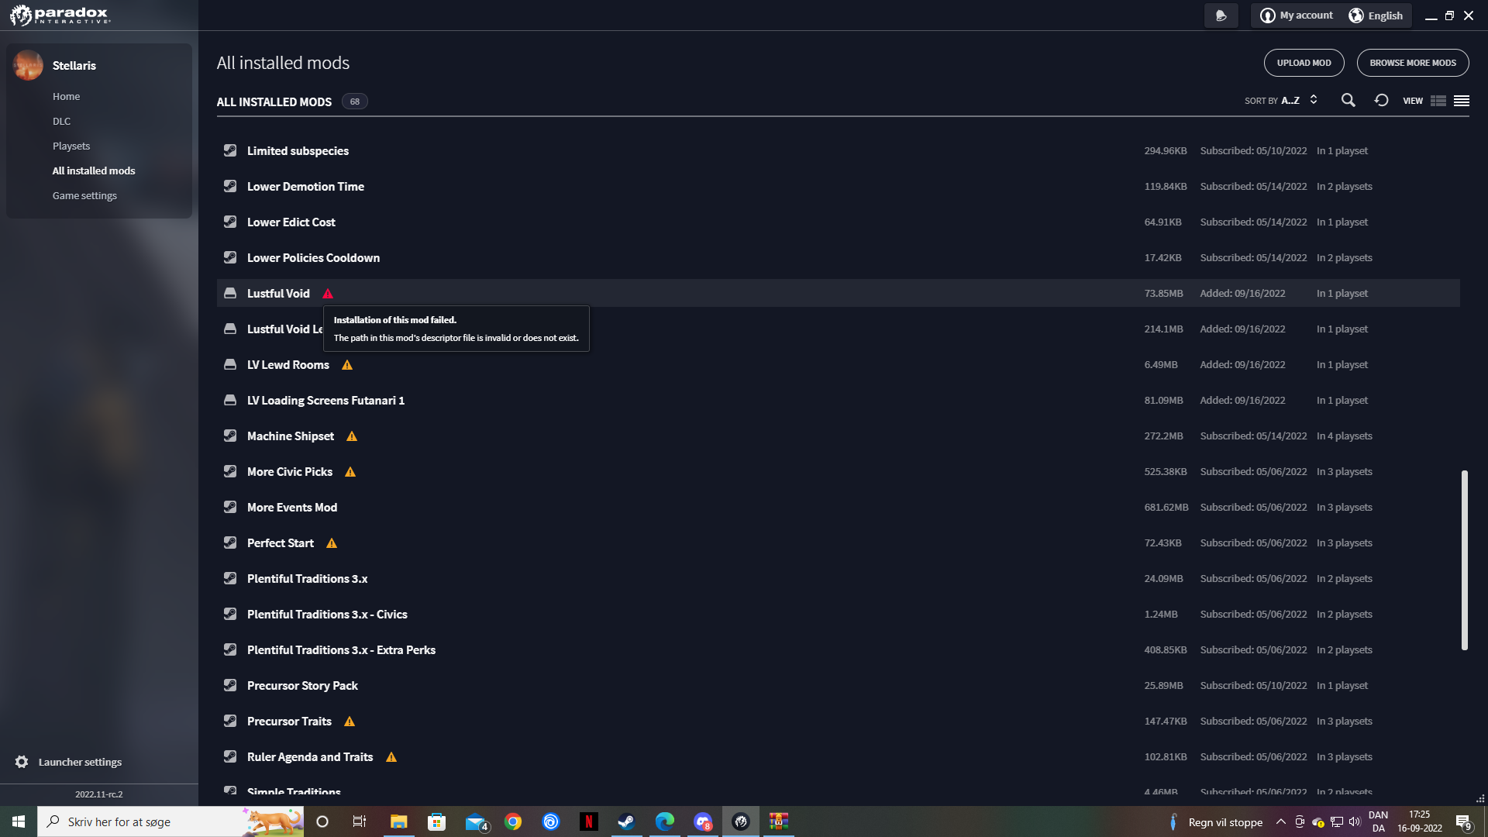The width and height of the screenshot is (1488, 837).
Task: Click the Launcher settings gear icon
Action: [x=22, y=762]
